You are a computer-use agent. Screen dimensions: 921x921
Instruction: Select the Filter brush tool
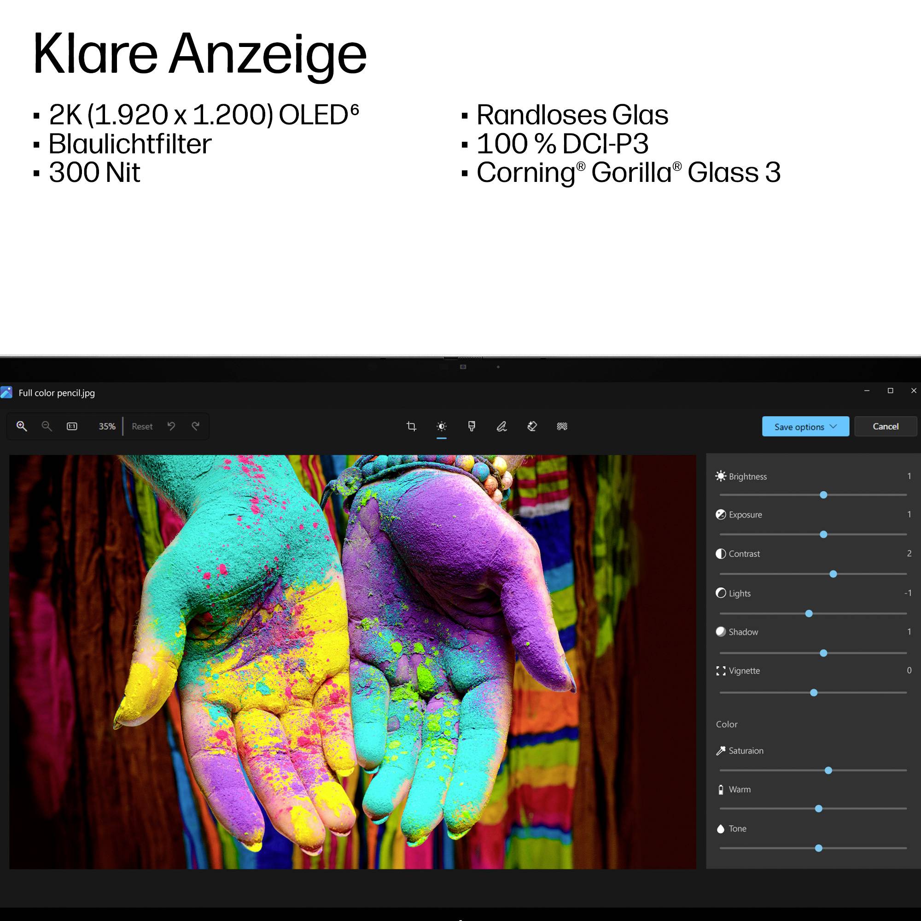(x=472, y=426)
